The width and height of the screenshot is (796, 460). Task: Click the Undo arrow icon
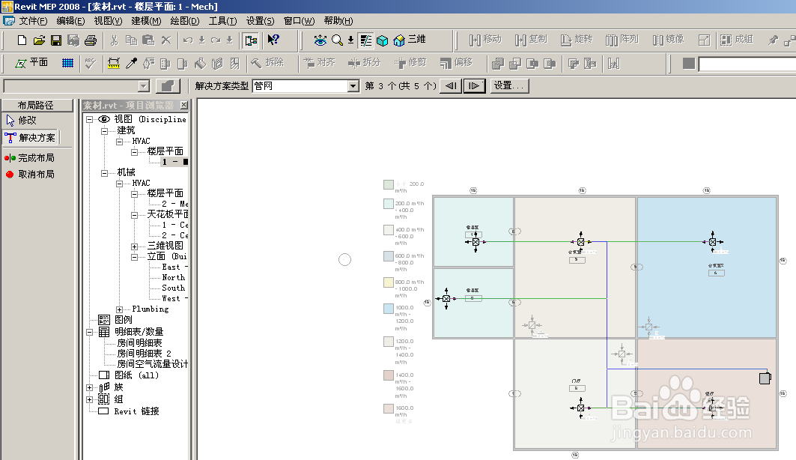(188, 40)
